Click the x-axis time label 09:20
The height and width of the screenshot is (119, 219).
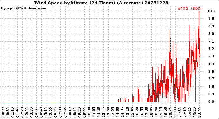click(80, 113)
